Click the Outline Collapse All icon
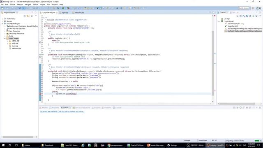Screen dimensions: 263x148 (x=240, y=16)
